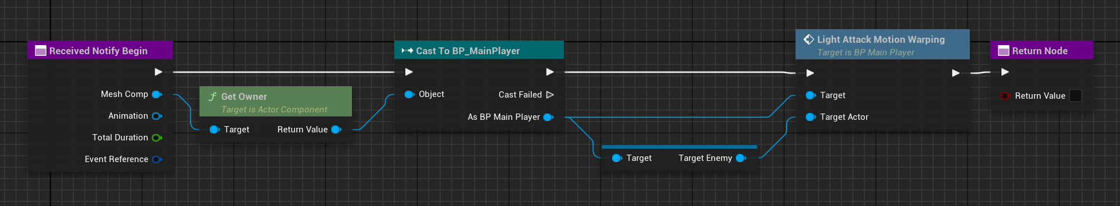
Task: Click the Get Owner Target input pin
Action: [x=215, y=130]
